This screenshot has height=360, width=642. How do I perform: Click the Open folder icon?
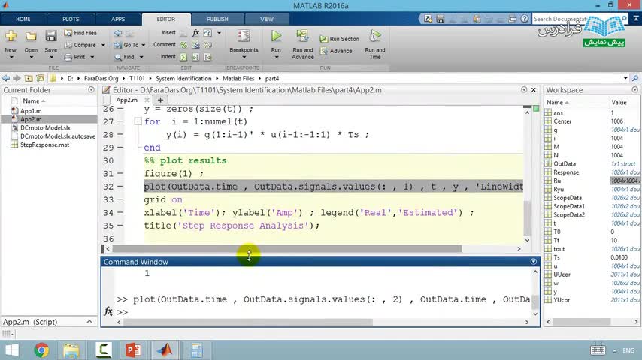[x=31, y=36]
